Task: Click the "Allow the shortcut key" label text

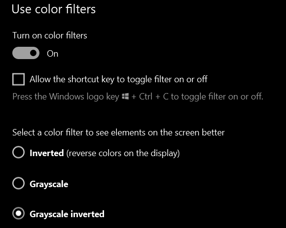Action: (118, 79)
